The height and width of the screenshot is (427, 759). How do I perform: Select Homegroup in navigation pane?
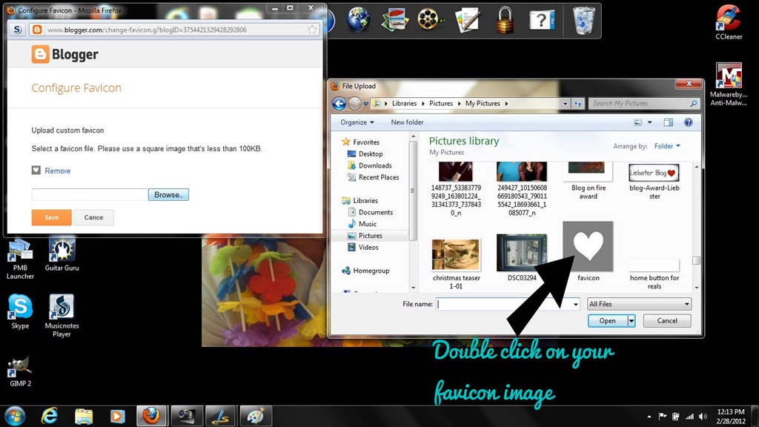click(365, 271)
